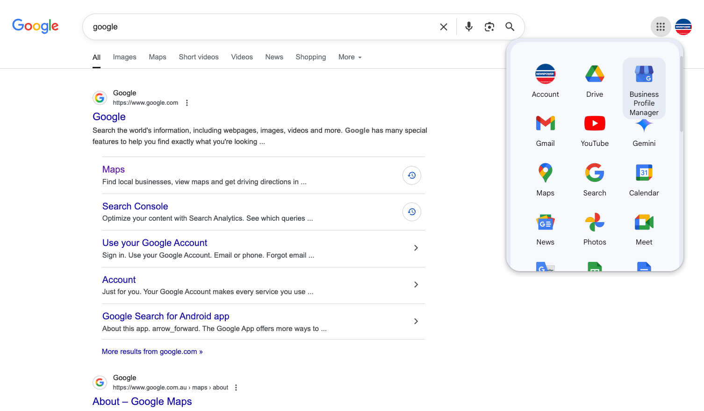Open Drive from the apps panel
This screenshot has width=704, height=411.
click(x=595, y=81)
